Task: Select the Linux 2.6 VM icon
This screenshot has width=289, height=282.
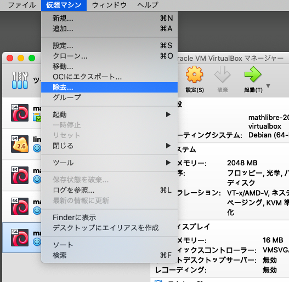Action: point(20,144)
